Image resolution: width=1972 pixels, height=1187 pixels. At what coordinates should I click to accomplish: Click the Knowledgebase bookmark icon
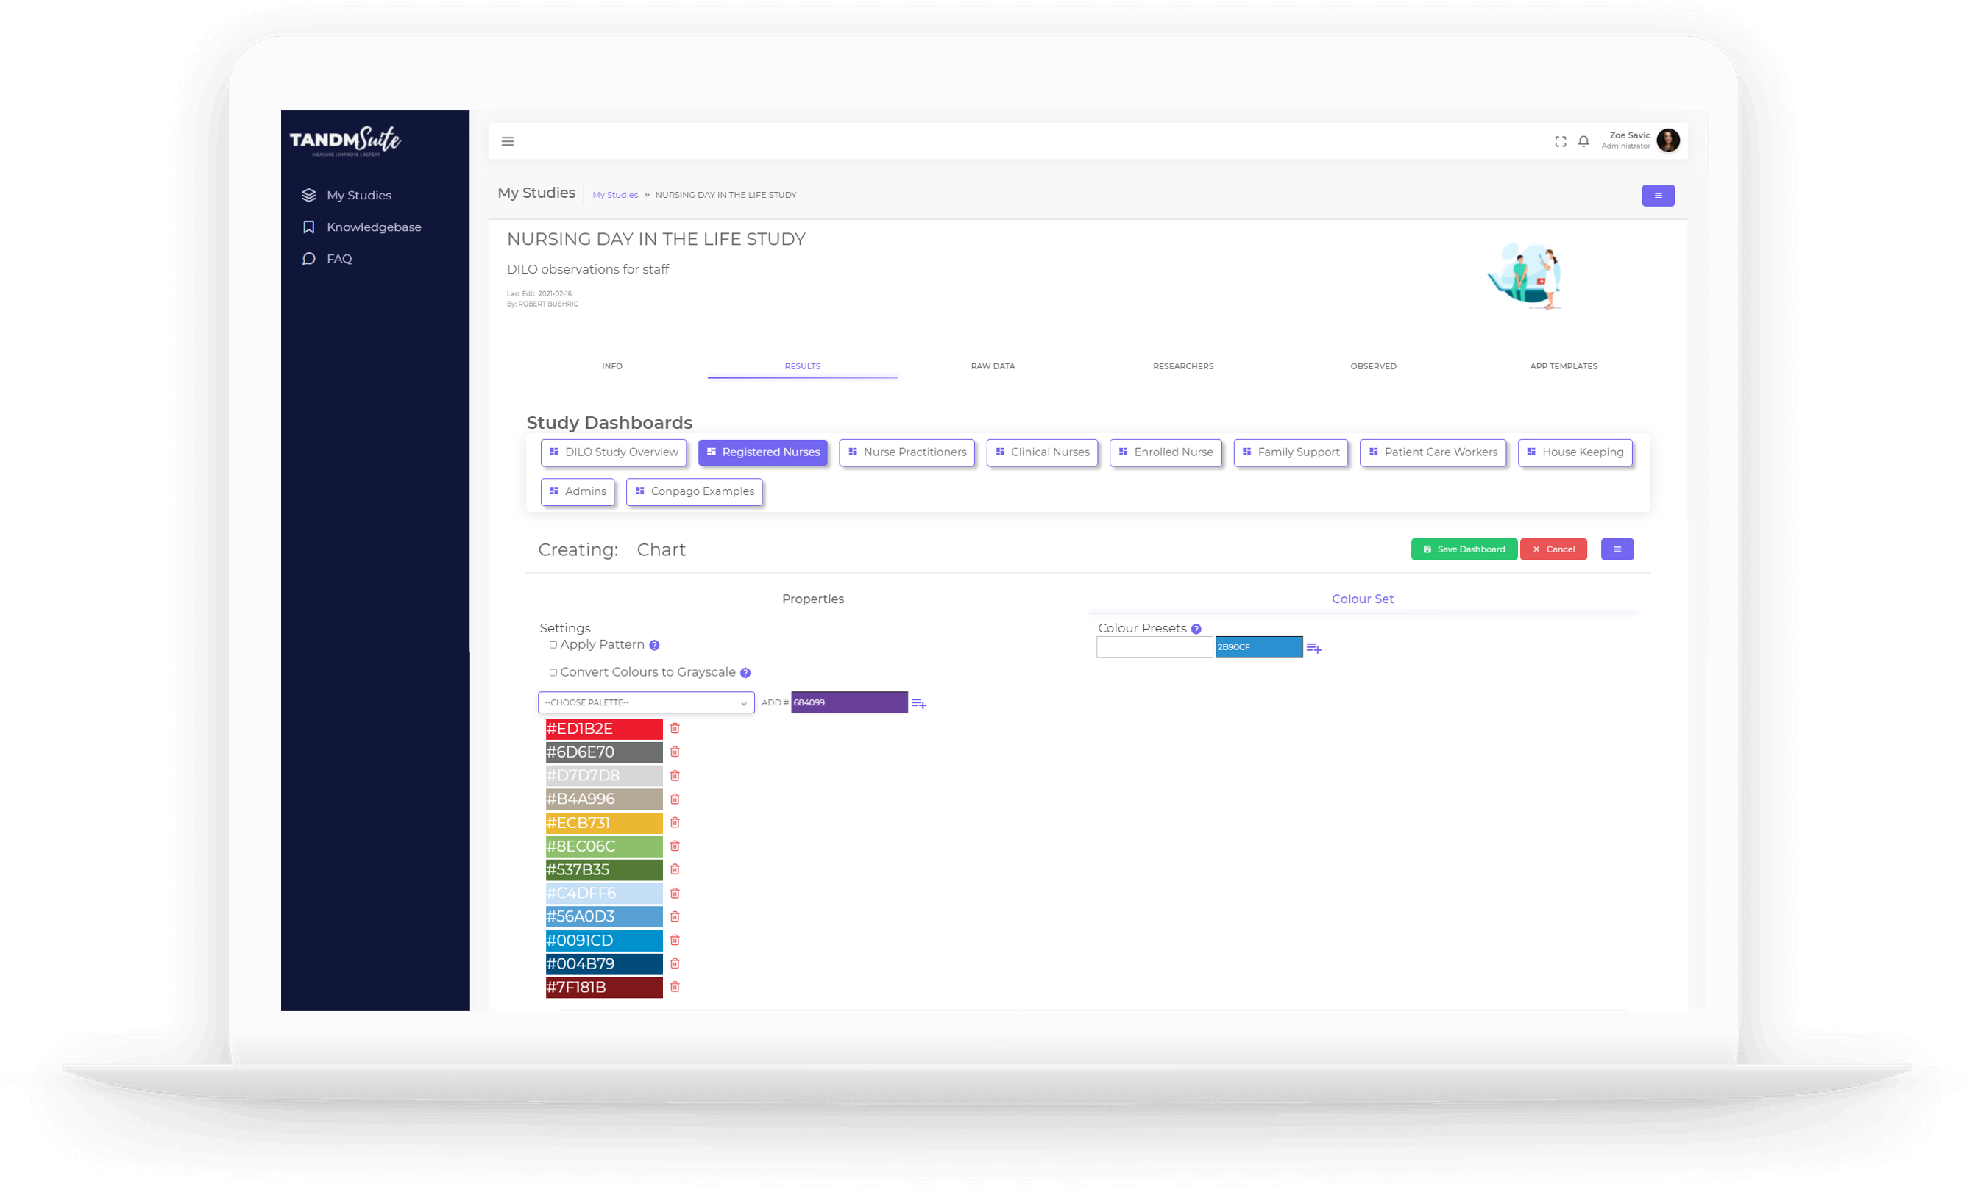pyautogui.click(x=309, y=227)
